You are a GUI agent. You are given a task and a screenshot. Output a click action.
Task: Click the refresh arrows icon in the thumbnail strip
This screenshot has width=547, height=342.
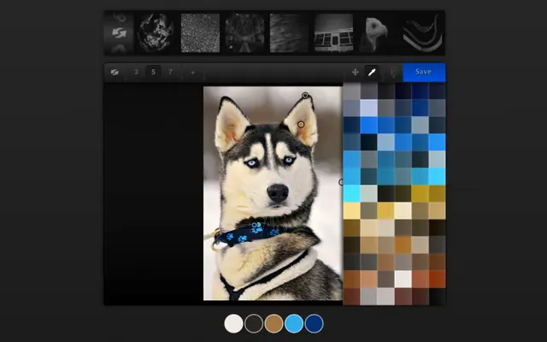[118, 33]
